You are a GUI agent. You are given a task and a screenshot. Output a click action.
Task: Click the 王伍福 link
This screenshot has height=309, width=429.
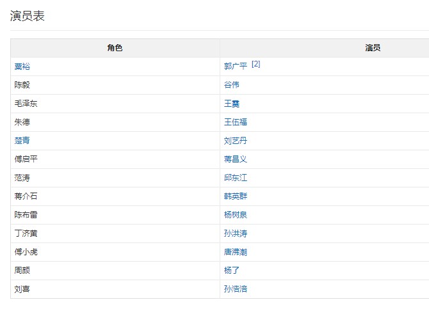click(235, 122)
